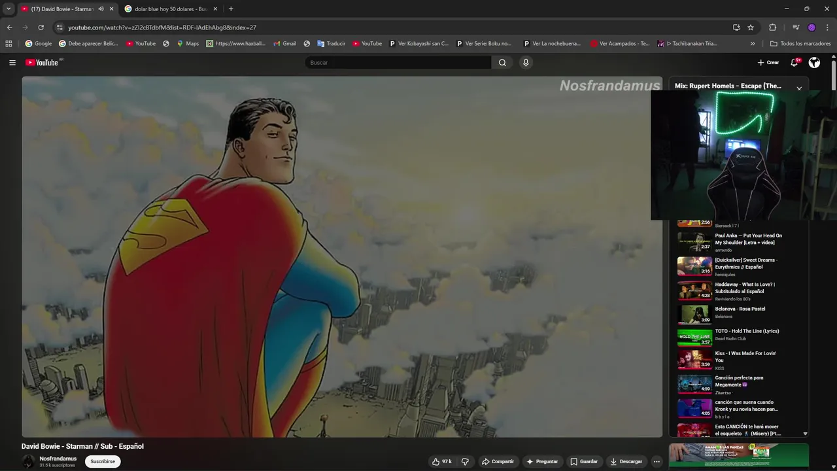Click the Guardar save button
The image size is (837, 471).
coord(584,461)
